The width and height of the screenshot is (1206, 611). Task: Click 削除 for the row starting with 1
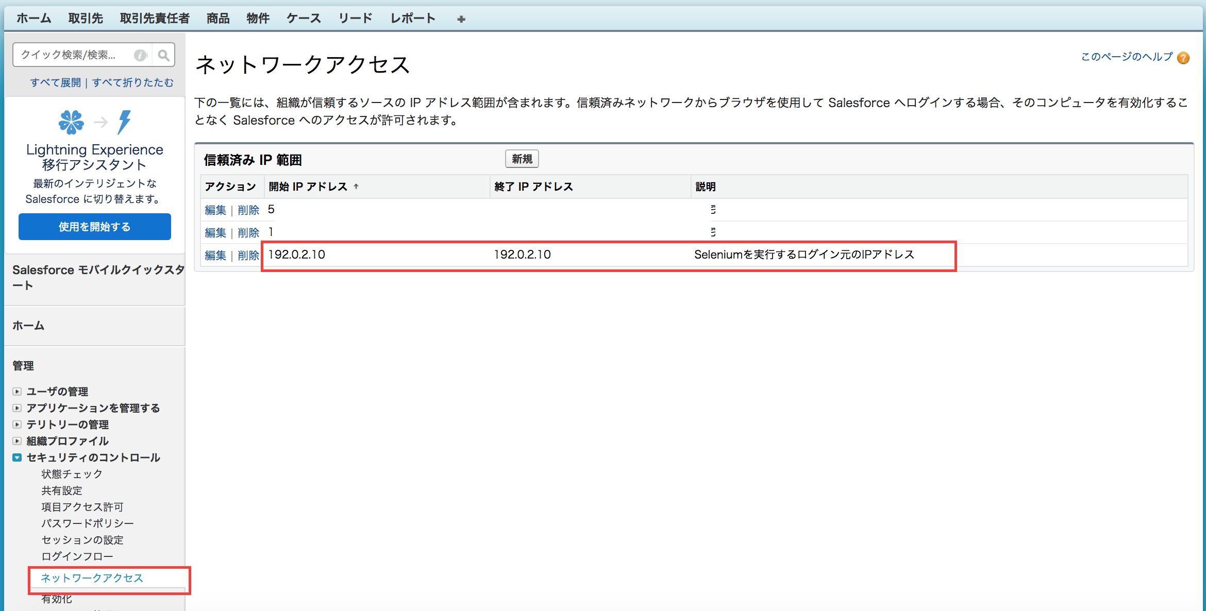[x=248, y=233]
